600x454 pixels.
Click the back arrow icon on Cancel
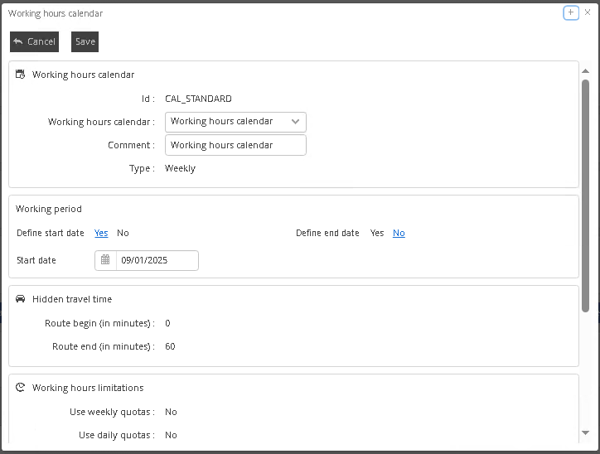coord(18,41)
